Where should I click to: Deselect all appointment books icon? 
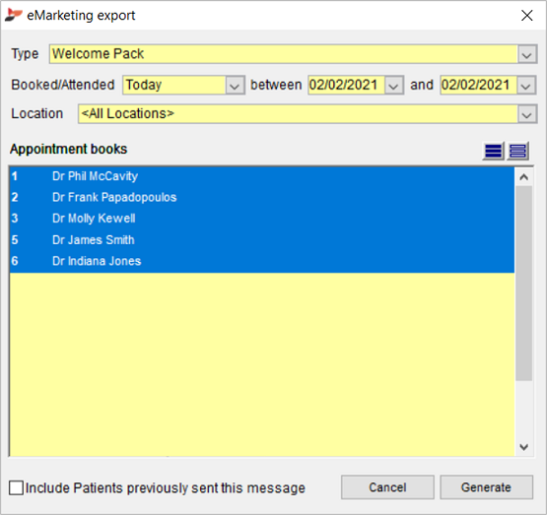tap(517, 151)
